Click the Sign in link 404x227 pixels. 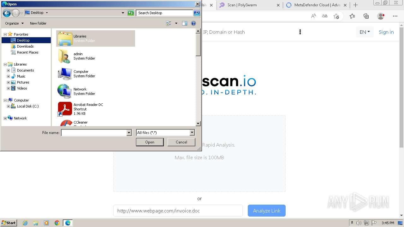pyautogui.click(x=386, y=32)
